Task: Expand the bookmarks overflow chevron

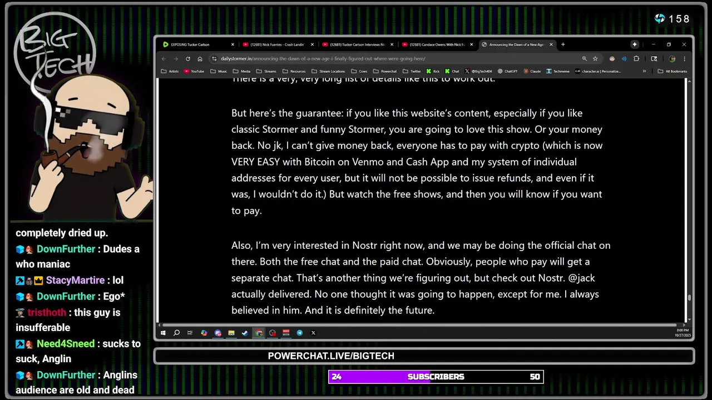Action: pyautogui.click(x=644, y=71)
